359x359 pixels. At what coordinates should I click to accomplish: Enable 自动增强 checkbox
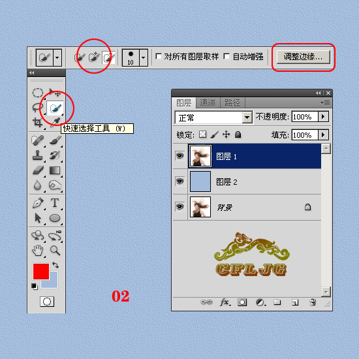click(x=226, y=56)
